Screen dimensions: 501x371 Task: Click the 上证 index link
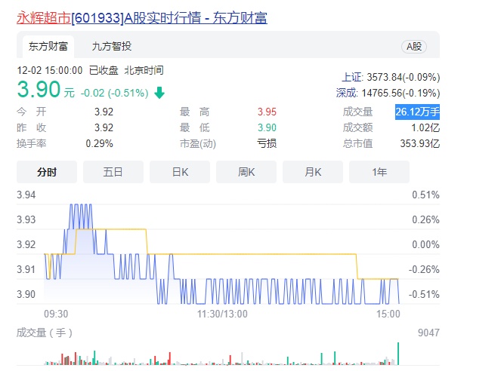click(x=352, y=77)
